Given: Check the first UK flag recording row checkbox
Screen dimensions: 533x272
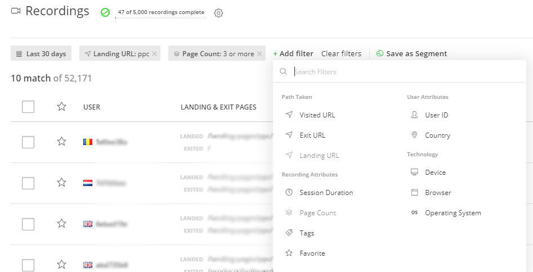Looking at the screenshot, I should pos(28,224).
